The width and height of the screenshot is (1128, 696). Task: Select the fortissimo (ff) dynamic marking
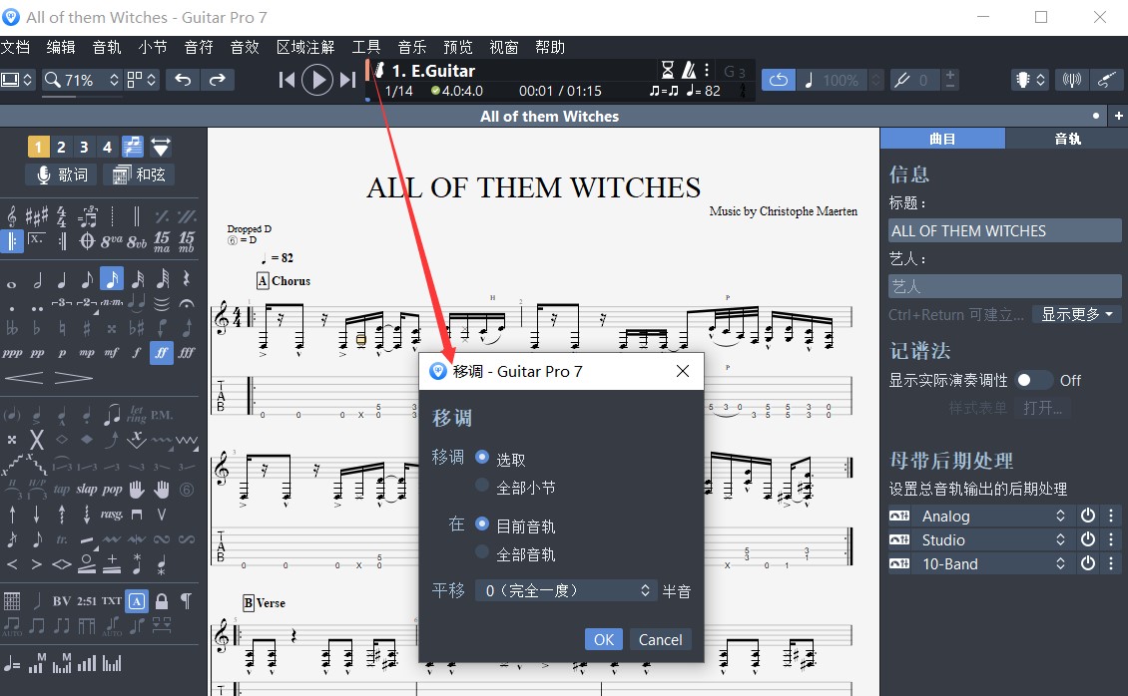tap(161, 352)
